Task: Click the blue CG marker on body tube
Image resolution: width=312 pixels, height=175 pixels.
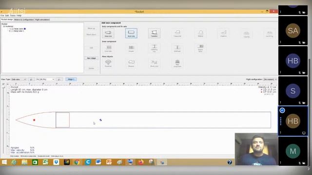Action: pos(101,120)
